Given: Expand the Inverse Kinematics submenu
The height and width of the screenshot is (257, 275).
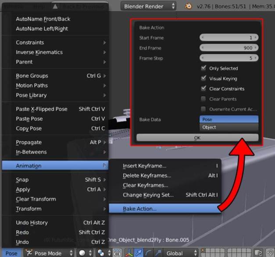Looking at the screenshot, I should tap(55, 52).
